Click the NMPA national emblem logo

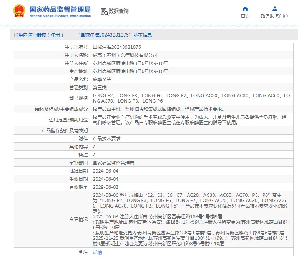(x=19, y=11)
